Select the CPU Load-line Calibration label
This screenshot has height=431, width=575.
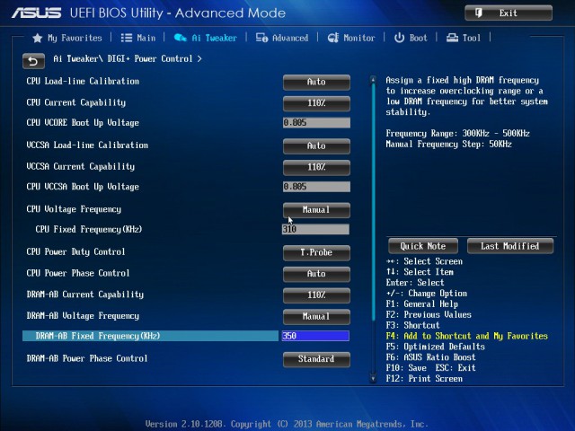pos(83,82)
